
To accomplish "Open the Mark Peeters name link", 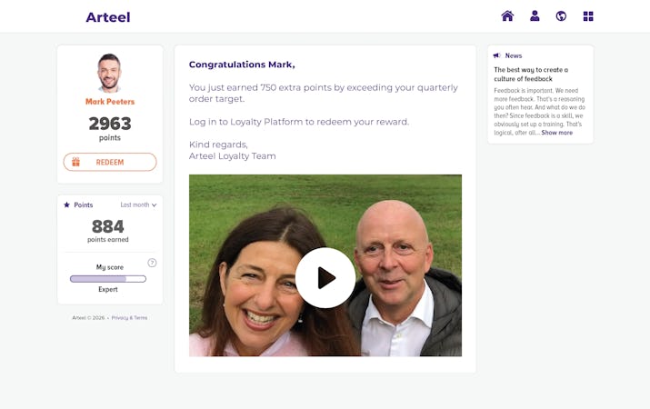I will (x=110, y=102).
